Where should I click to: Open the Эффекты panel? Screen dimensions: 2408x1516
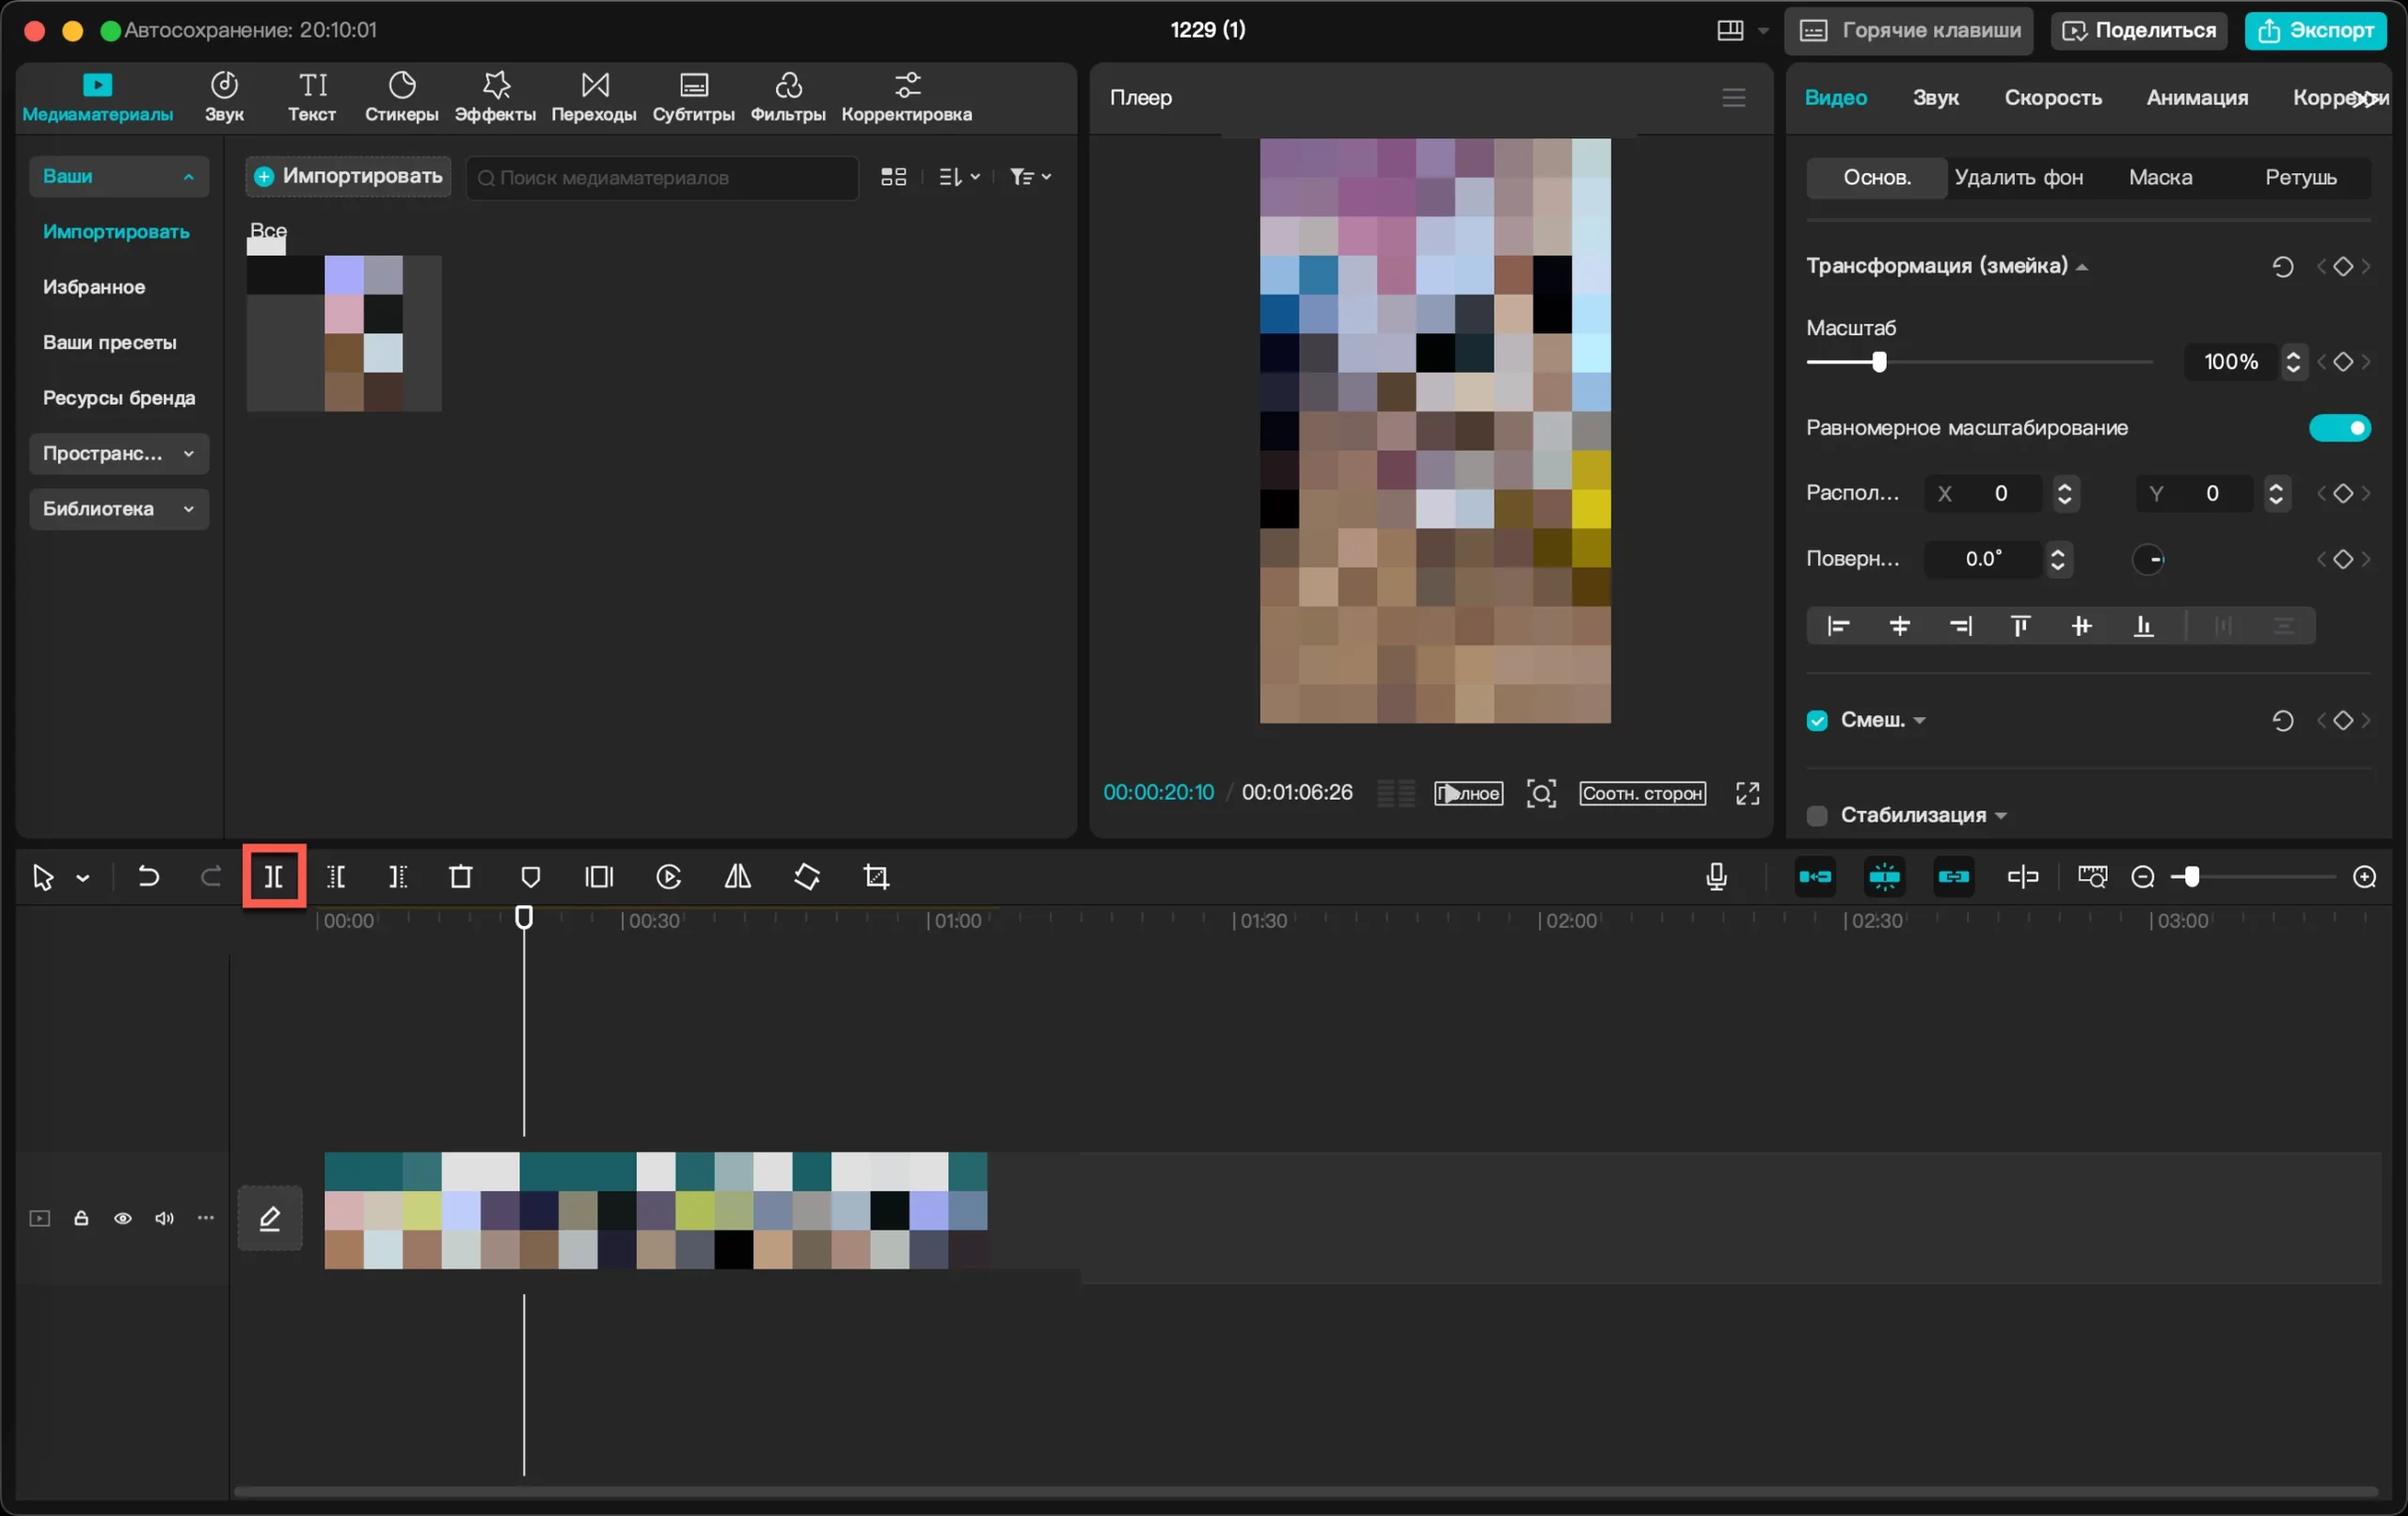[495, 97]
